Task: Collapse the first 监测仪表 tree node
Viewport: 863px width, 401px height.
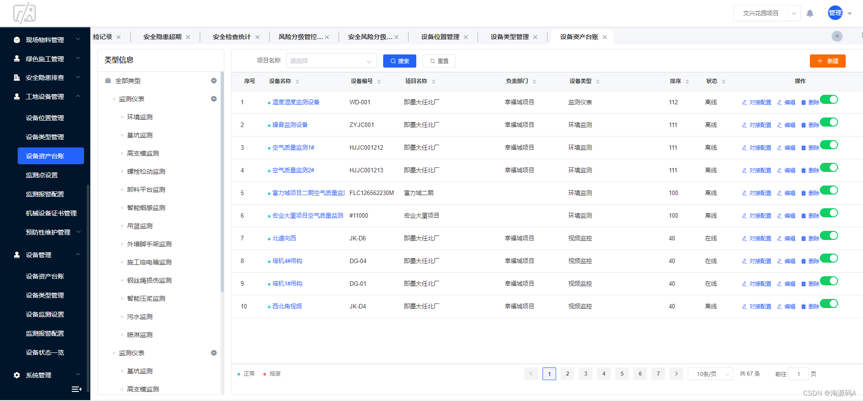Action: tap(214, 99)
